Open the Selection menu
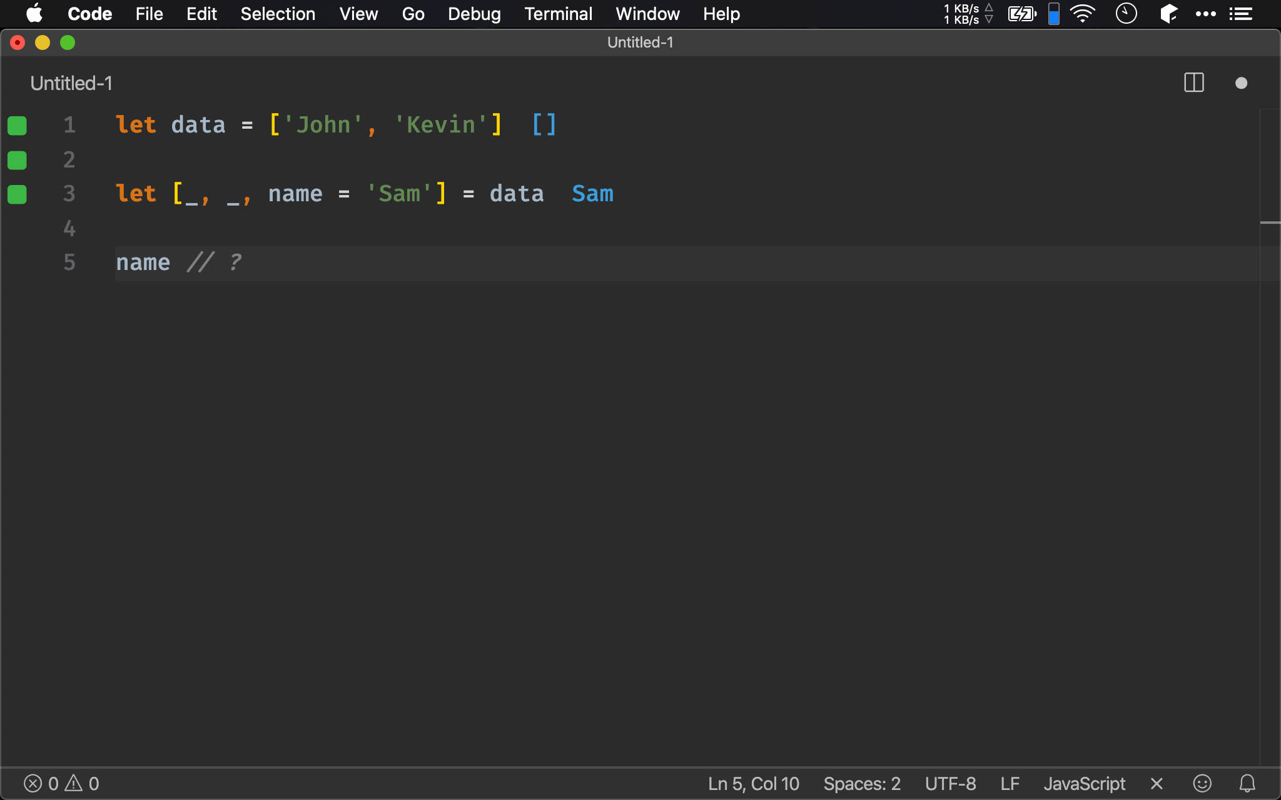1281x800 pixels. tap(278, 14)
